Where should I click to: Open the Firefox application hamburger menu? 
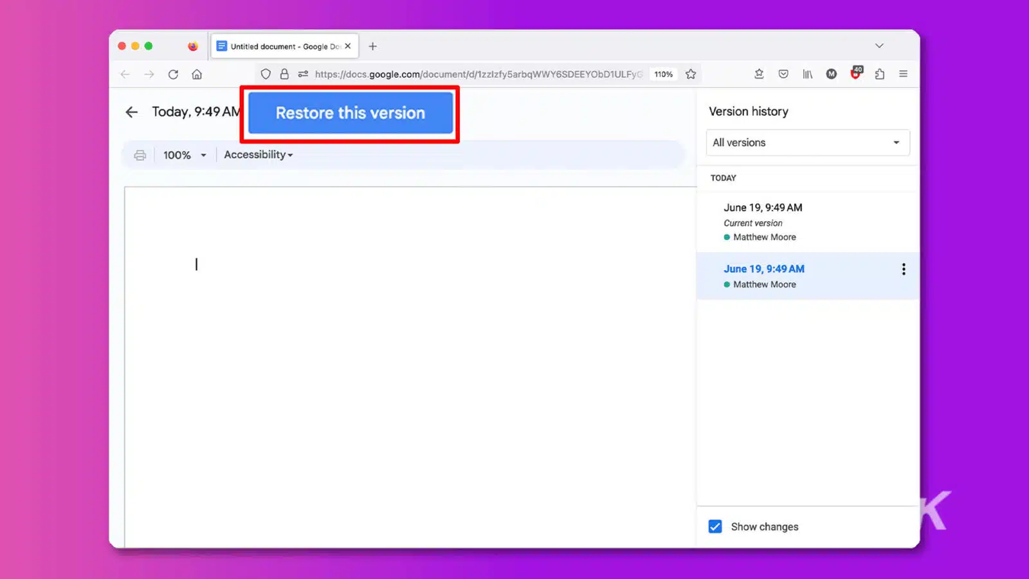904,74
